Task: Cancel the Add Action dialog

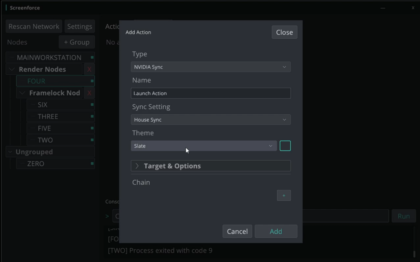Action: (237, 231)
